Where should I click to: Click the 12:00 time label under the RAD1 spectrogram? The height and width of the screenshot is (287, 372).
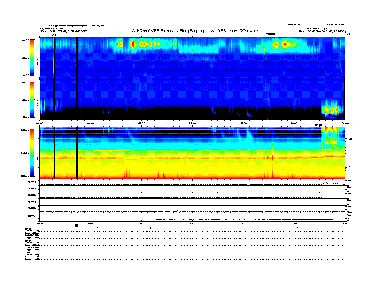coord(193,123)
